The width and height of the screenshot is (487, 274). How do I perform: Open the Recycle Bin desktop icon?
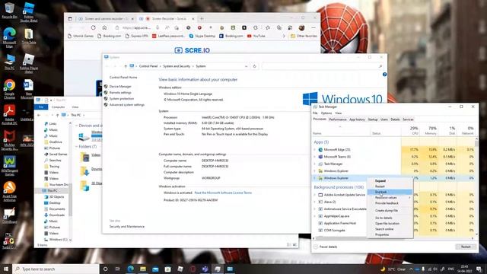(9, 10)
